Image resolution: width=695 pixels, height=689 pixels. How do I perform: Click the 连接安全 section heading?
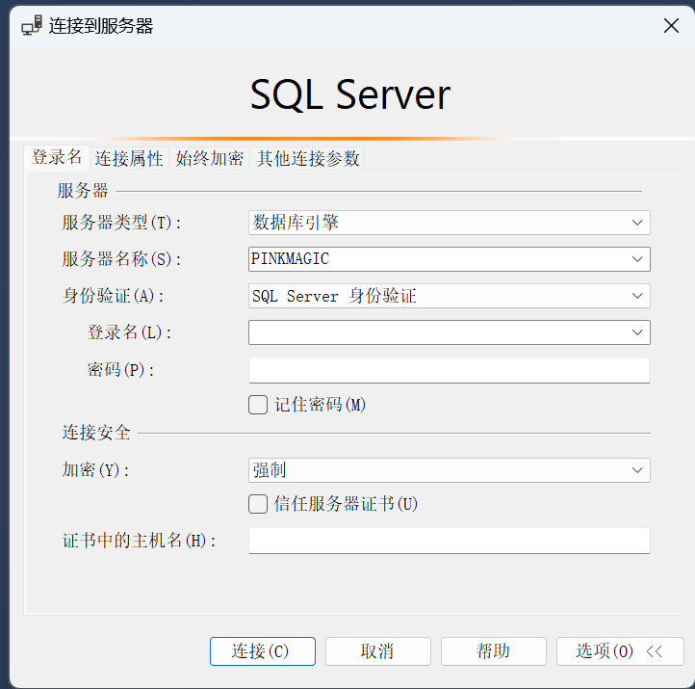pyautogui.click(x=96, y=433)
